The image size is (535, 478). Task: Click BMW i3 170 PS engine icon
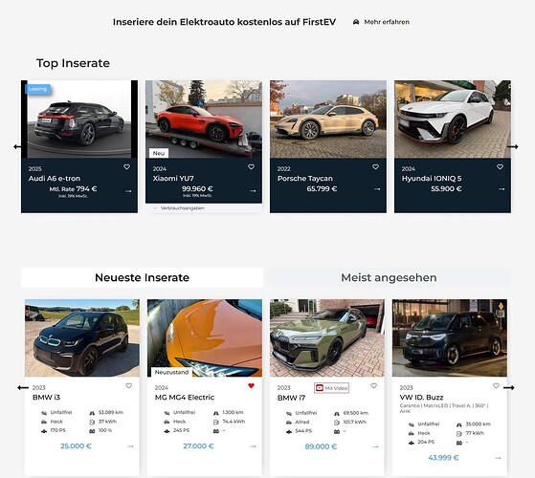pos(44,431)
